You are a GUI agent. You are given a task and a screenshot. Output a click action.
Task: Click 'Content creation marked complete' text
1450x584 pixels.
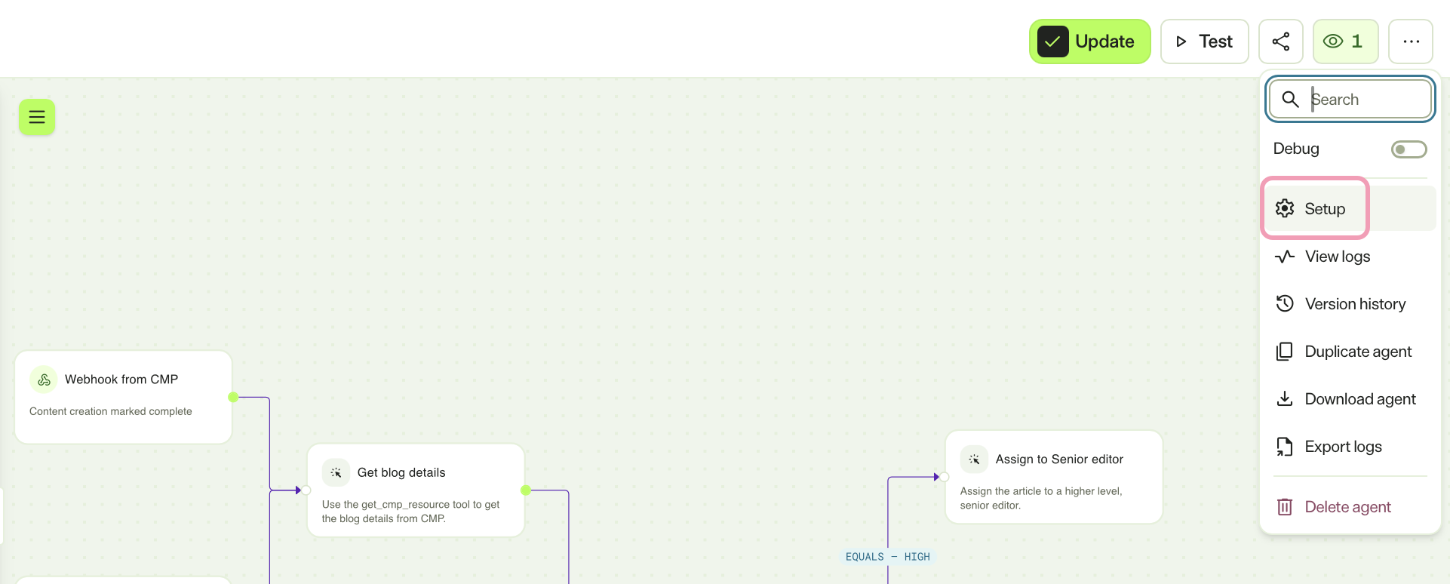pos(111,411)
